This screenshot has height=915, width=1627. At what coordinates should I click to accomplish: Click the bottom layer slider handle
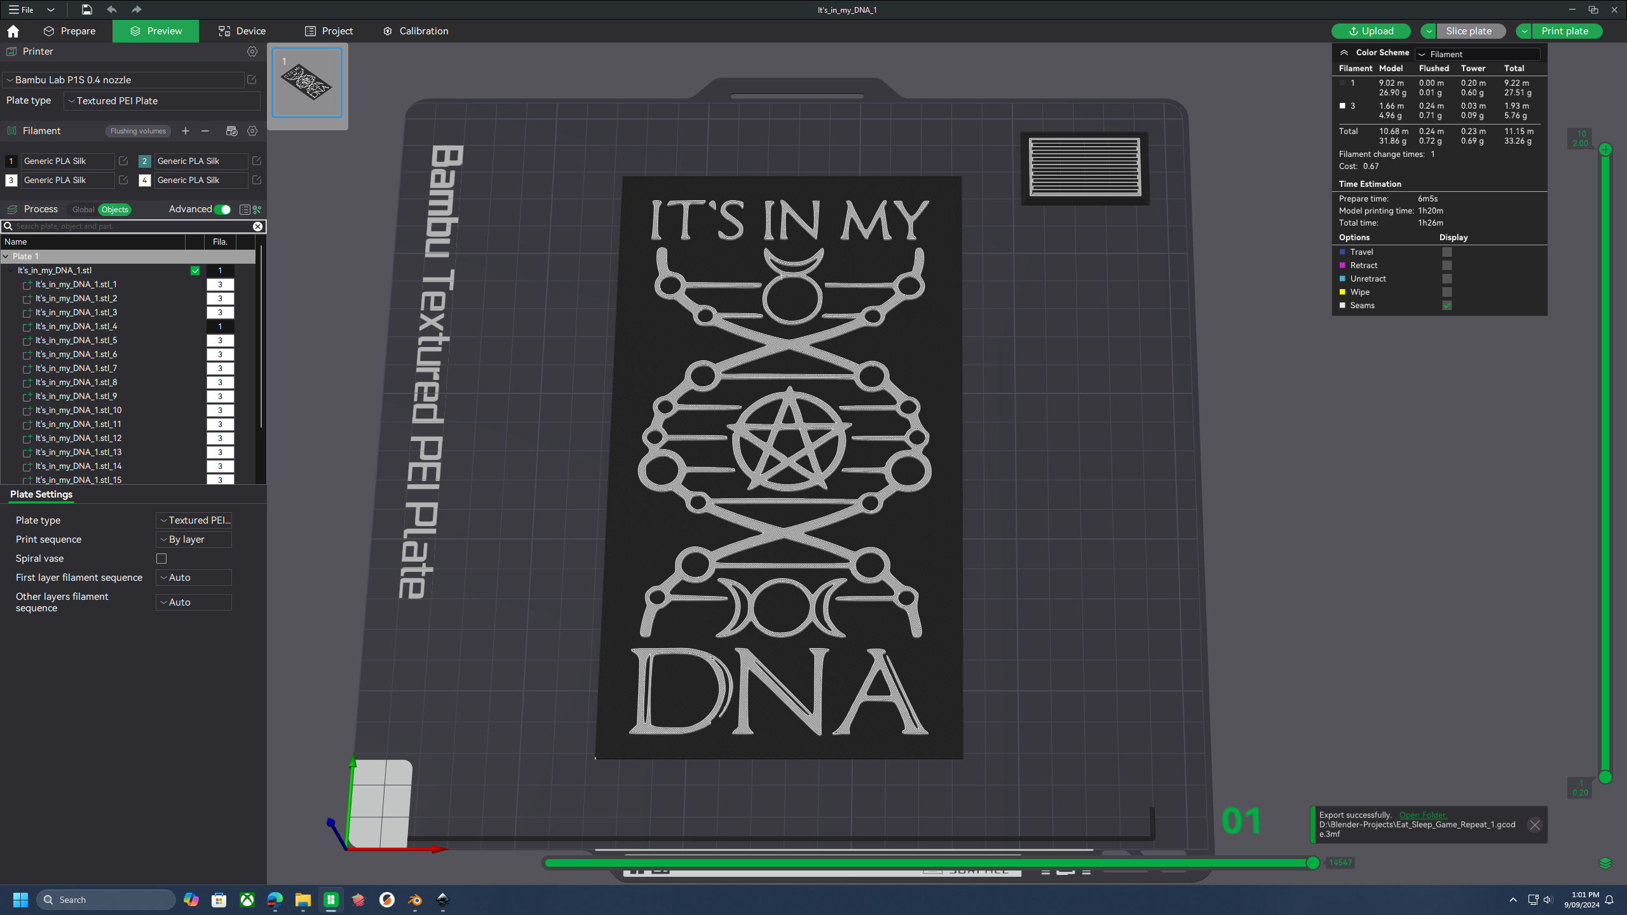(1605, 777)
